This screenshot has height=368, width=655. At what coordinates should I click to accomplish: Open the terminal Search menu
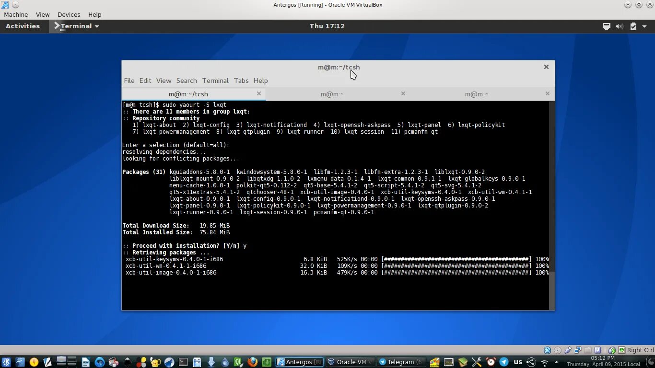click(x=187, y=80)
